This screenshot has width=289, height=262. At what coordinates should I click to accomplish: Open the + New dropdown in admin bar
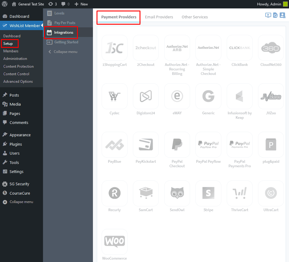[81, 4]
